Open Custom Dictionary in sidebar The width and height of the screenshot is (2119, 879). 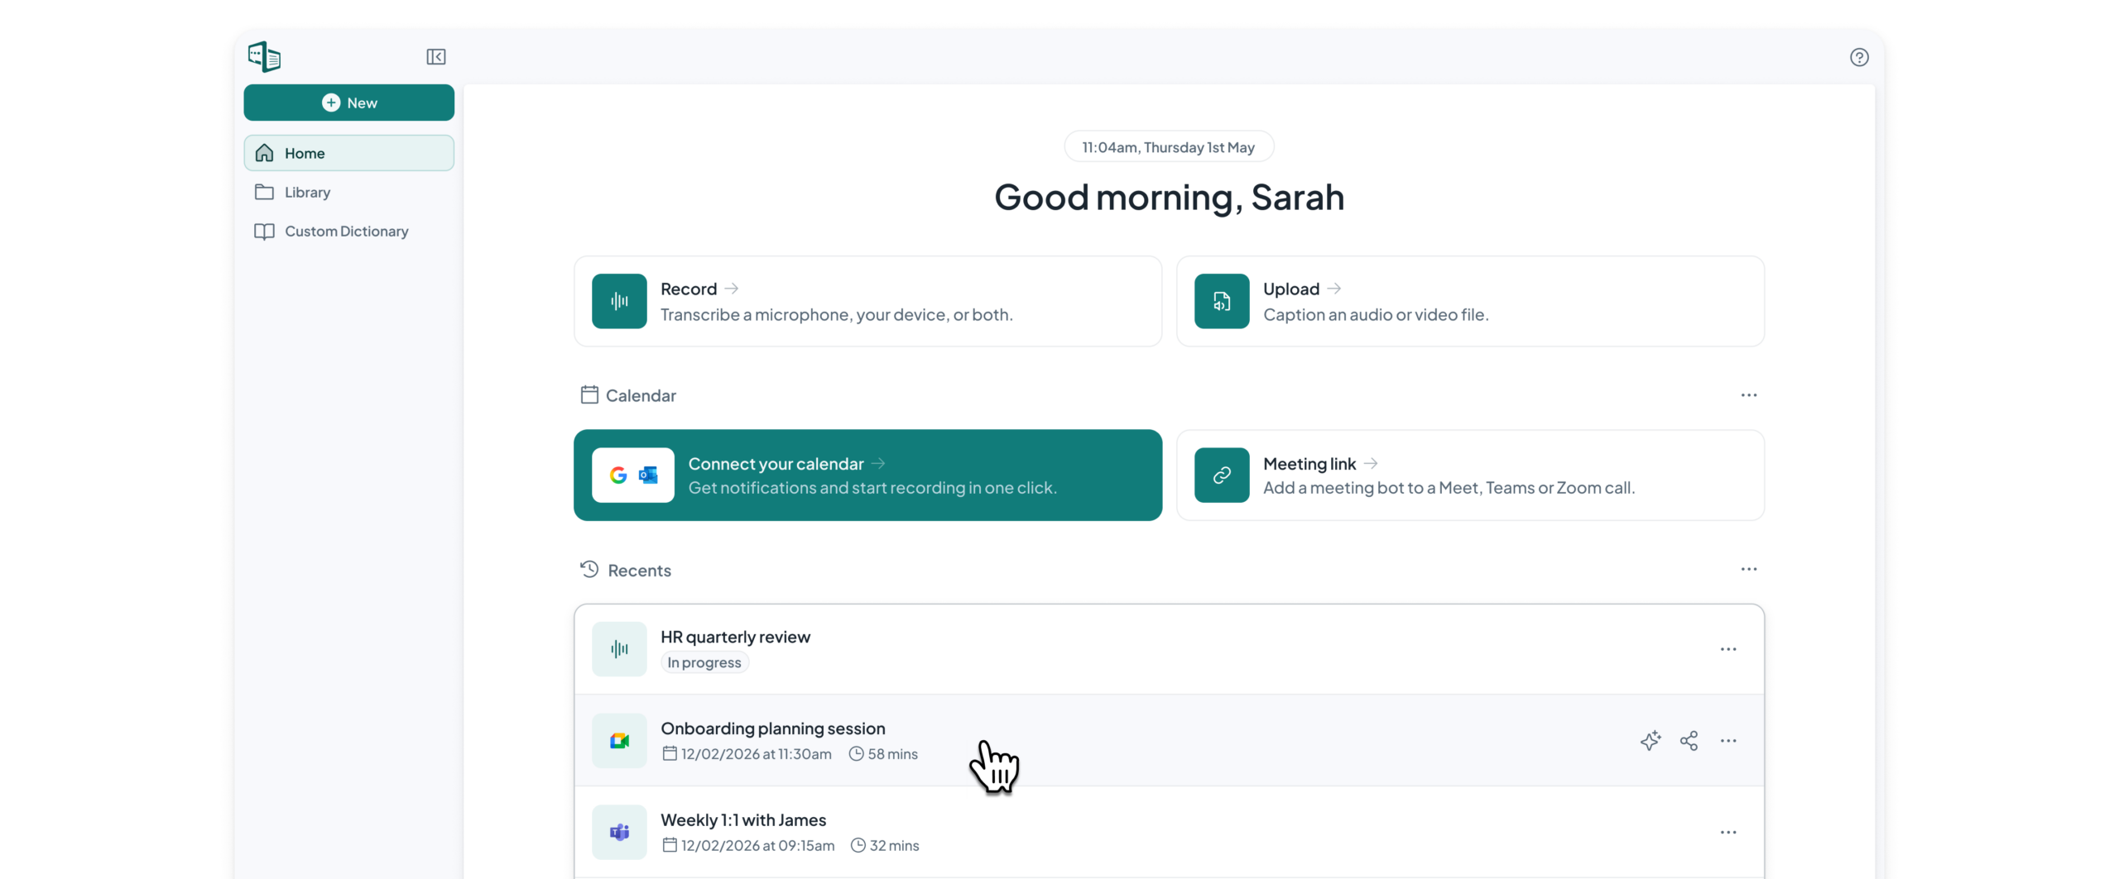[x=346, y=232]
